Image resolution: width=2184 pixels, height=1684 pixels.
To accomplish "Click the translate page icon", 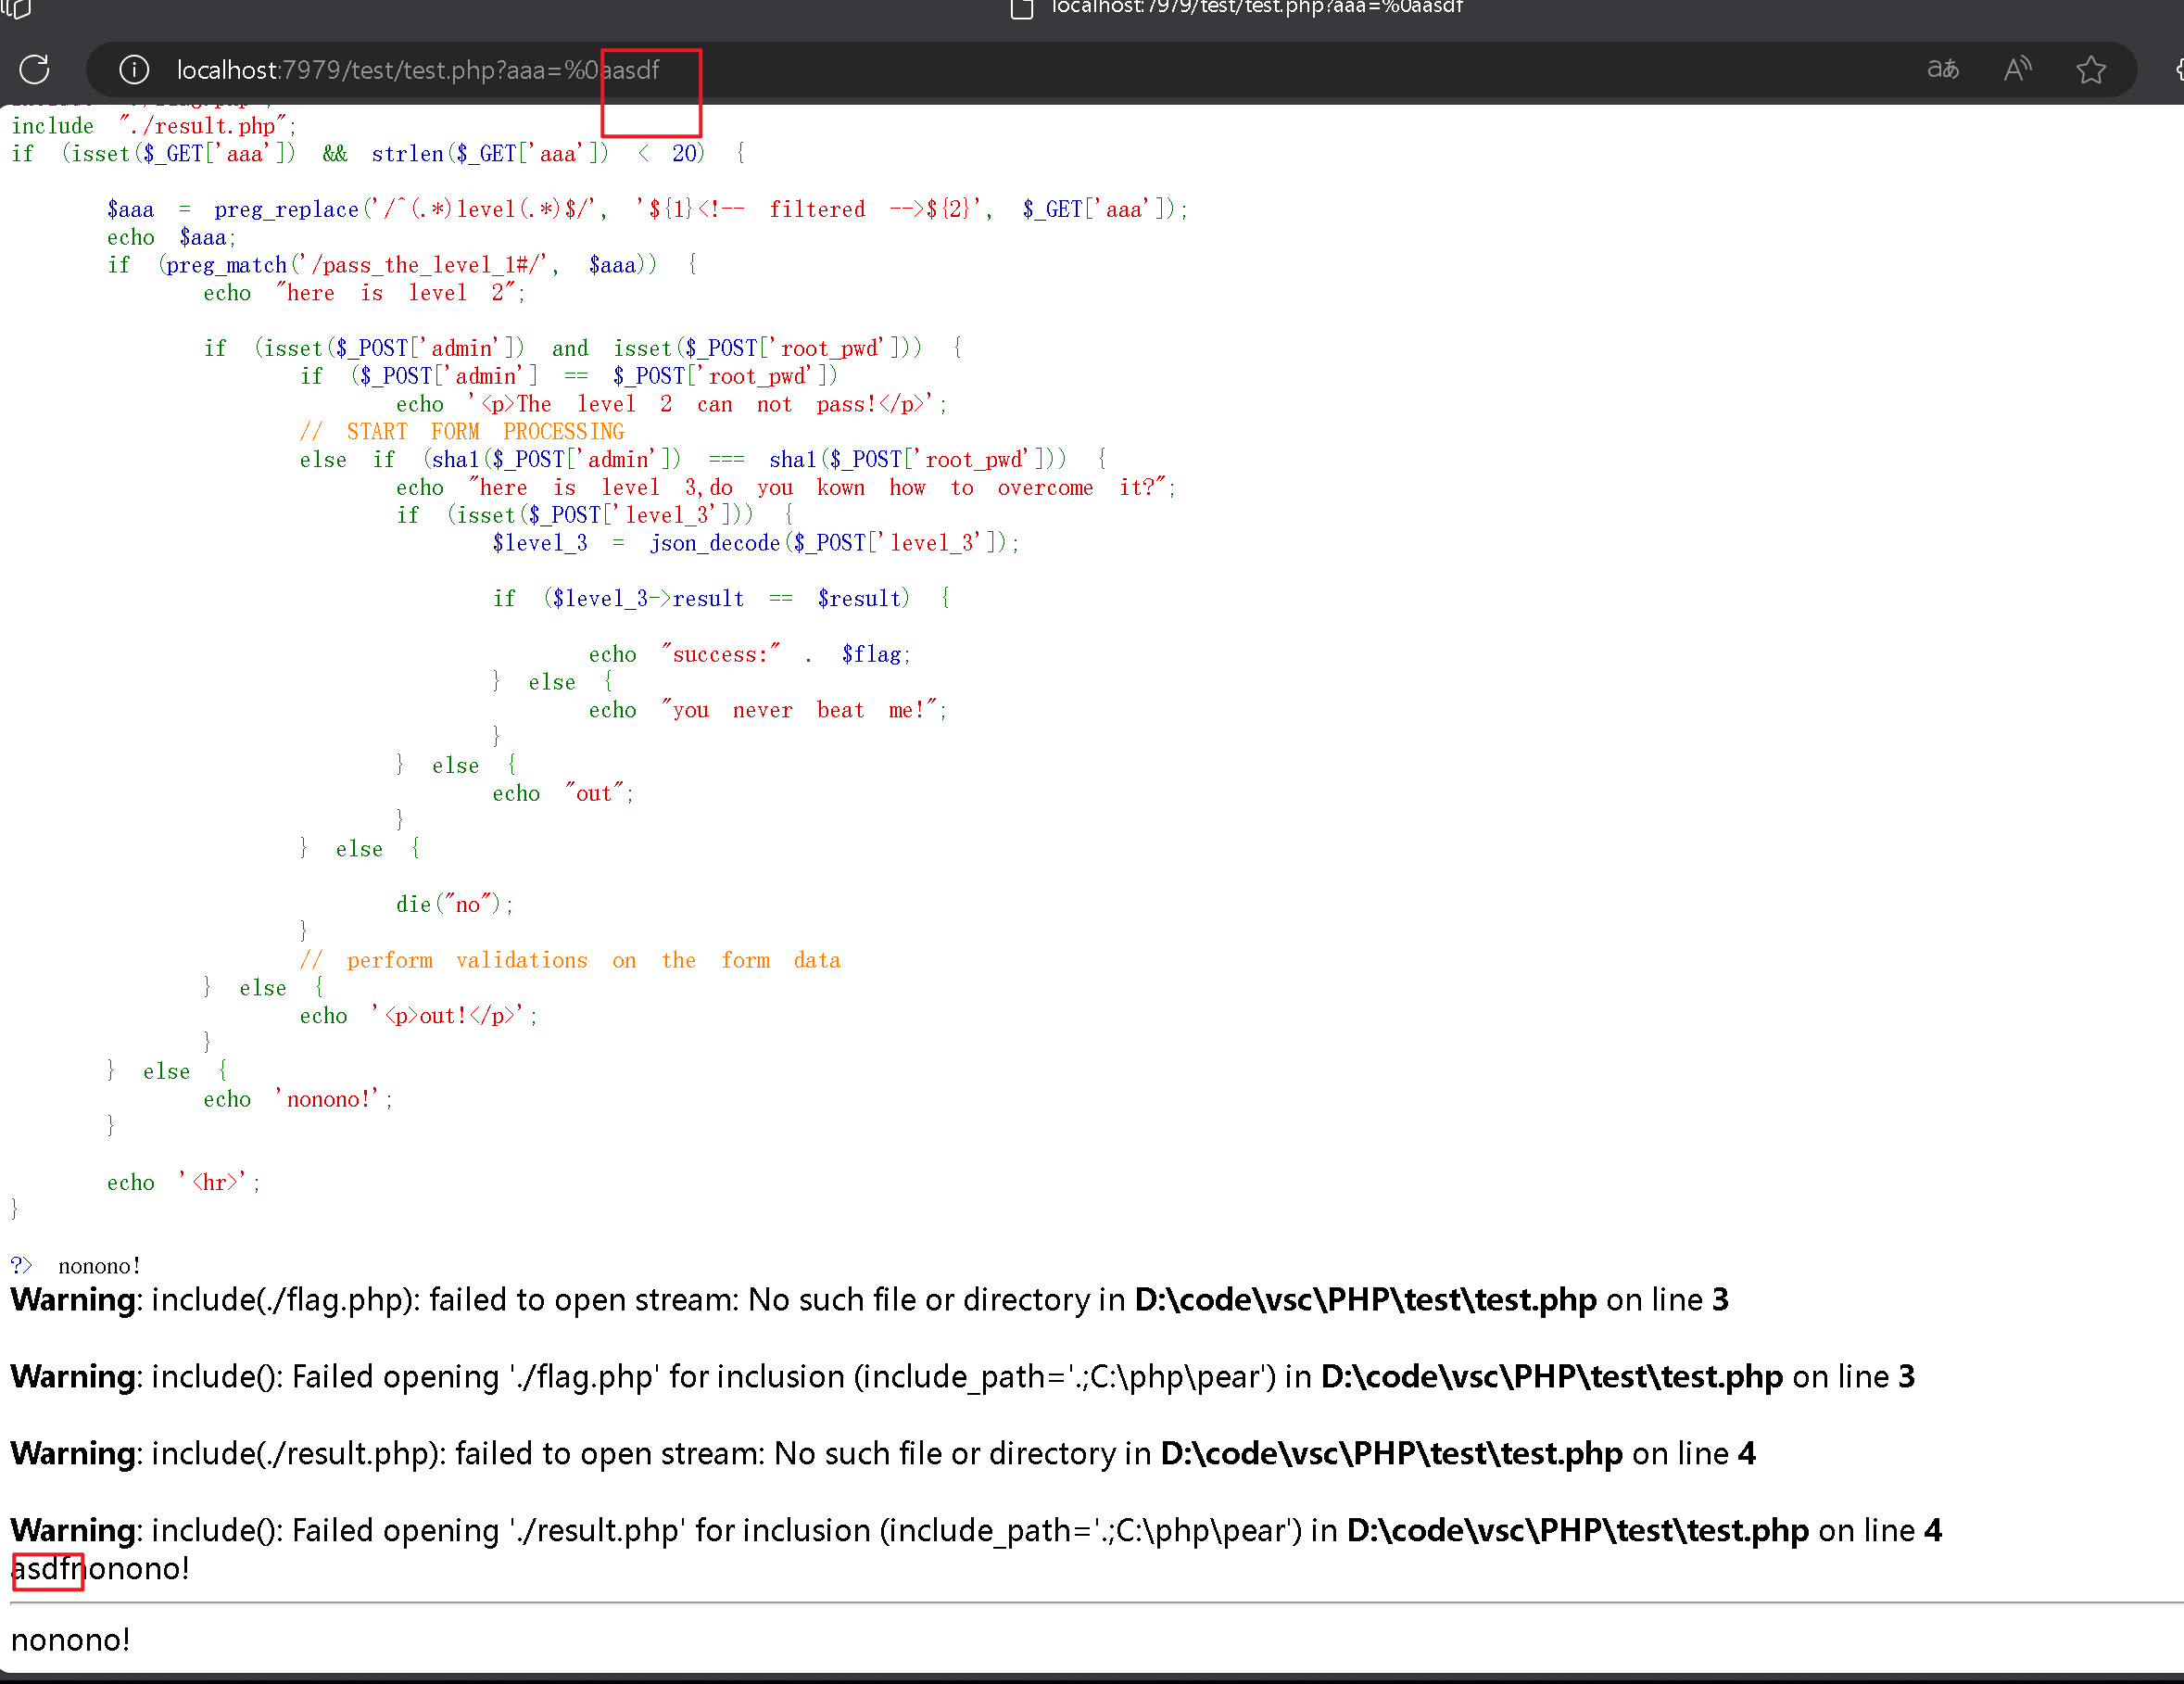I will click(1942, 69).
